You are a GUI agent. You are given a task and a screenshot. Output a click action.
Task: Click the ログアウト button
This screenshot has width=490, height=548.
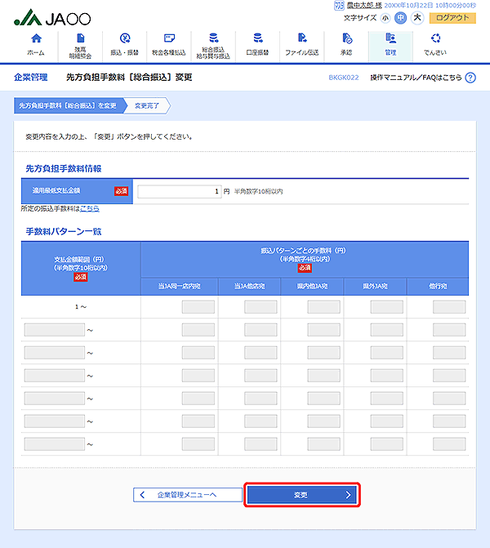(x=452, y=18)
